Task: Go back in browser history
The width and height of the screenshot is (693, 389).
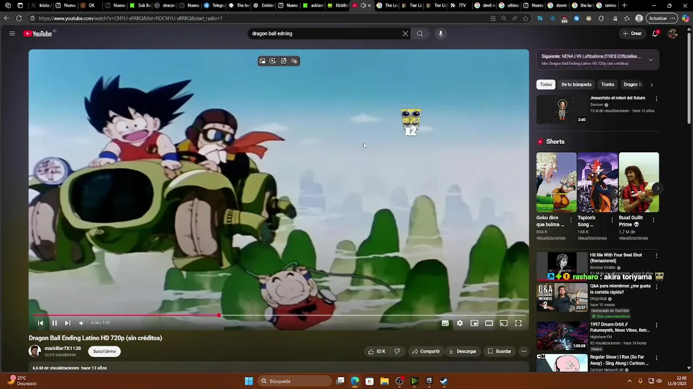Action: click(x=6, y=18)
